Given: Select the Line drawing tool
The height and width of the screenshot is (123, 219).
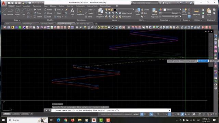Looking at the screenshot, I should click(x=4, y=12).
